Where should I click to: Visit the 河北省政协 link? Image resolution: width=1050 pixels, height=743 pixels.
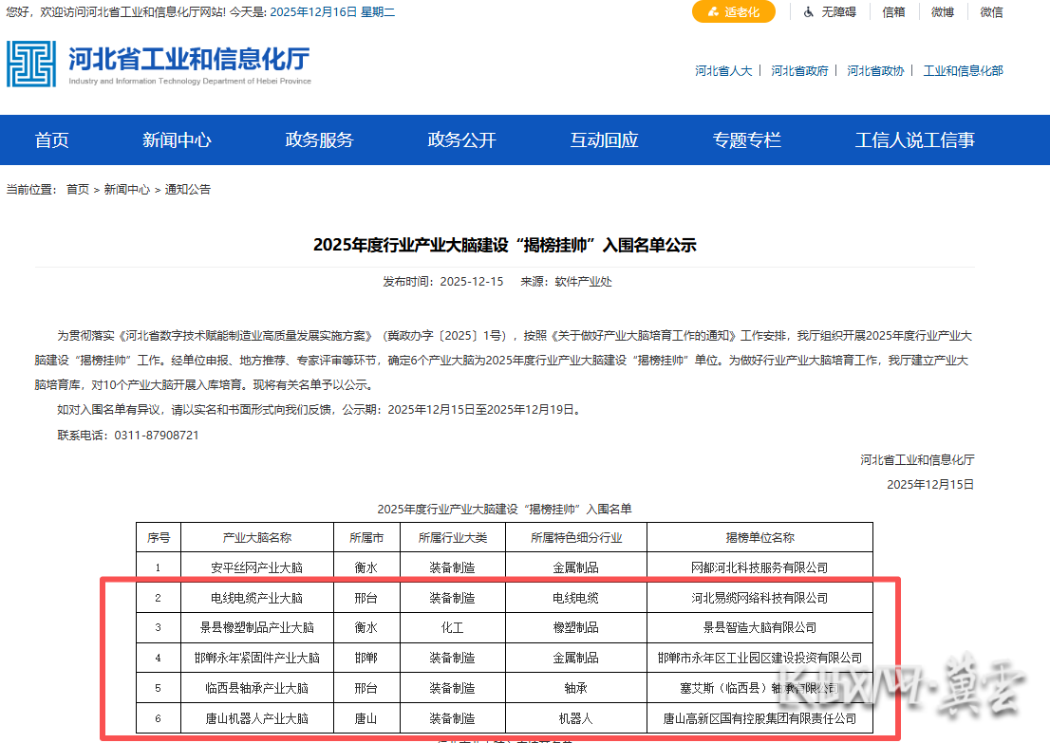tap(875, 70)
